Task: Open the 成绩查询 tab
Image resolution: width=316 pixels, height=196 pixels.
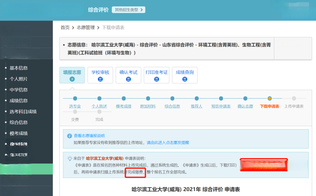Action: click(185, 75)
